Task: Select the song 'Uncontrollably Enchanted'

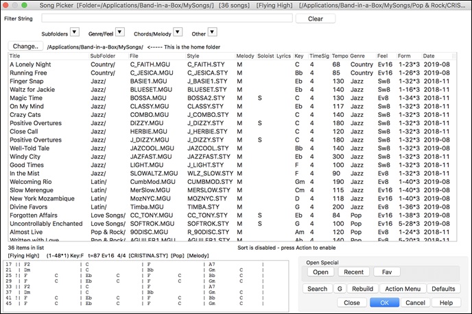Action: [x=232, y=224]
